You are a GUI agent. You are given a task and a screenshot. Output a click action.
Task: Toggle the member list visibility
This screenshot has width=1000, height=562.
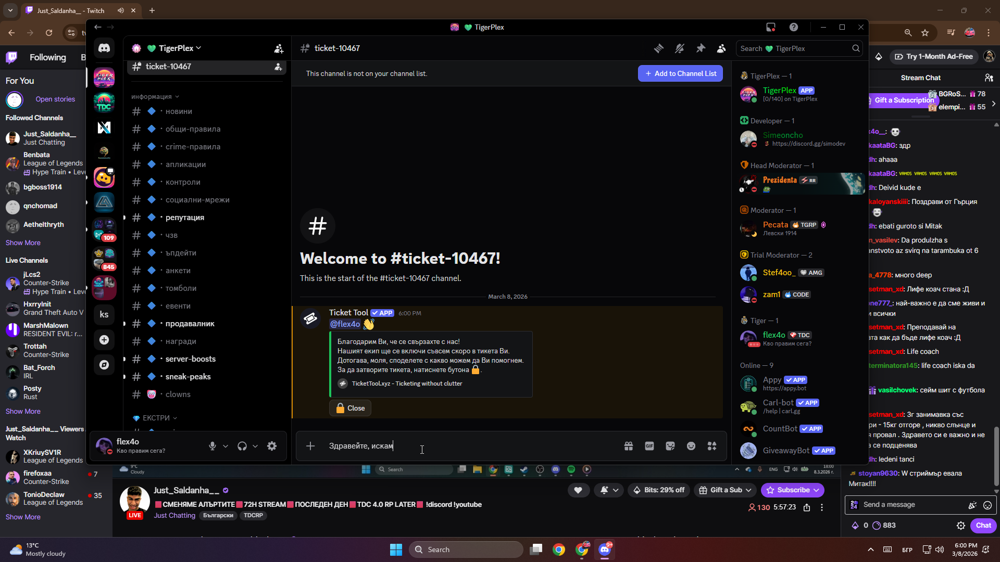click(x=721, y=48)
